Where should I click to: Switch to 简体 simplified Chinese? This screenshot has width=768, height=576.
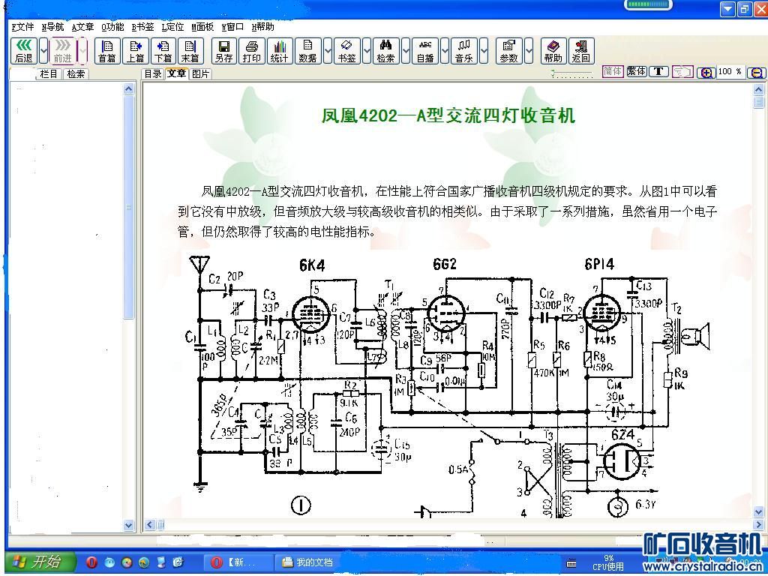click(x=613, y=71)
